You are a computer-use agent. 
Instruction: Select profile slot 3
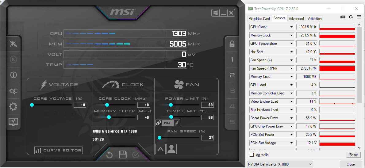pos(232,91)
